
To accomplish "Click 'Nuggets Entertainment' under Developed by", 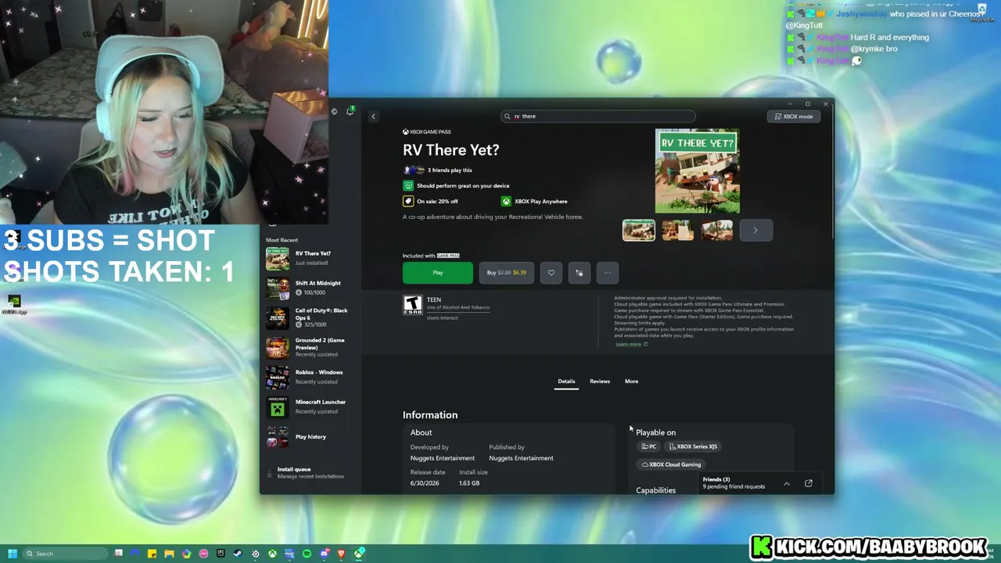I will coord(443,458).
